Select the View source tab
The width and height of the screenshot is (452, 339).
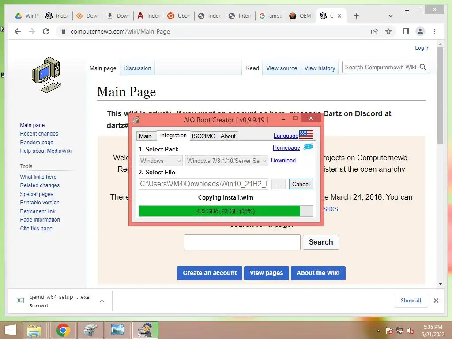[282, 68]
